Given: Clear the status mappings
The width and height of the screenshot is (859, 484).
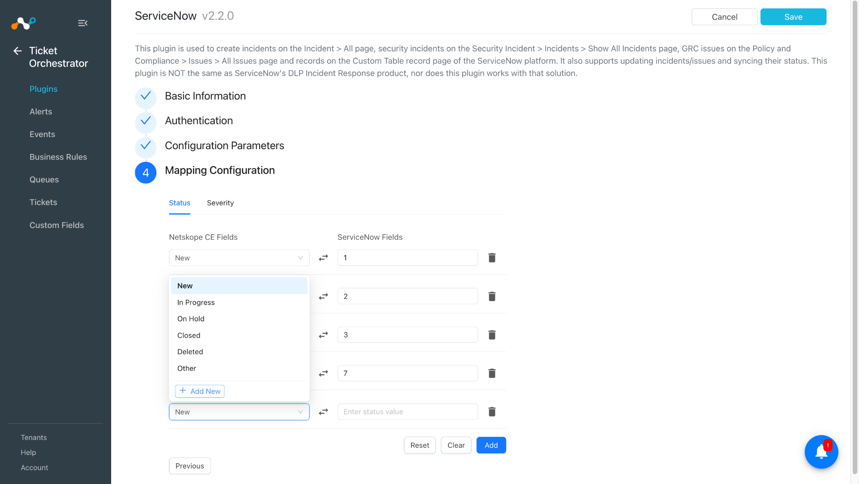Looking at the screenshot, I should (x=456, y=445).
